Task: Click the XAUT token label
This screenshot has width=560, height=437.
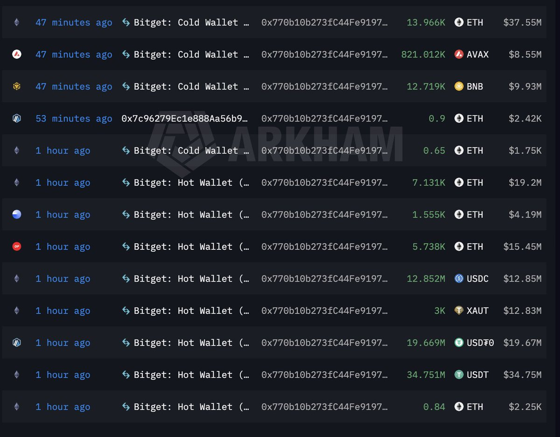Action: coord(478,311)
